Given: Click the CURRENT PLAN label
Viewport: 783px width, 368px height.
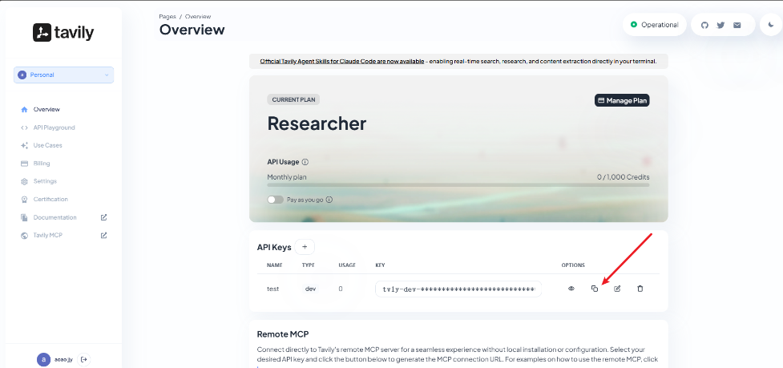Looking at the screenshot, I should click(293, 99).
